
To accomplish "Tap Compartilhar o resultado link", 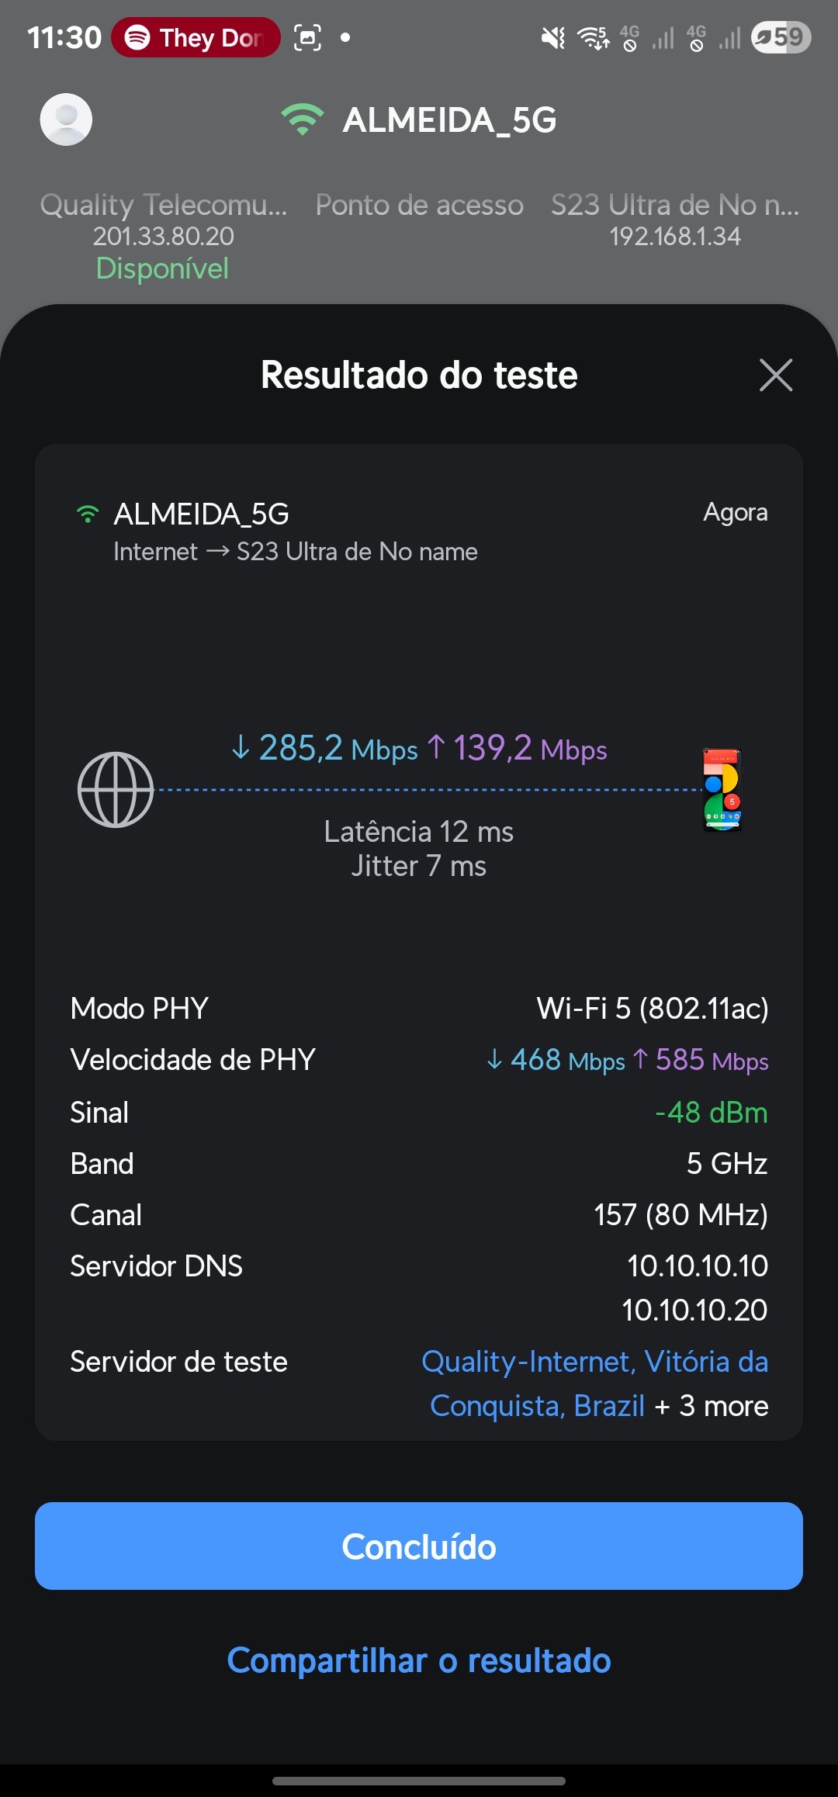I will 419,1660.
